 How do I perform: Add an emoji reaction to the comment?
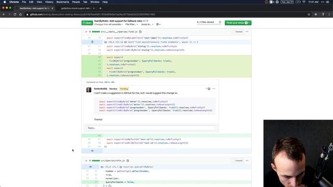click(208, 89)
